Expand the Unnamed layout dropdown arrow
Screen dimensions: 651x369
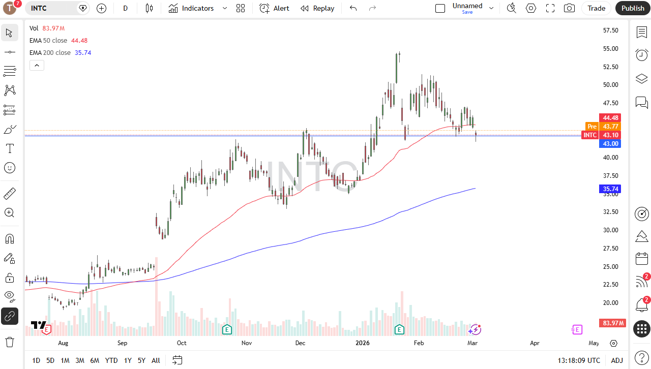coord(491,8)
